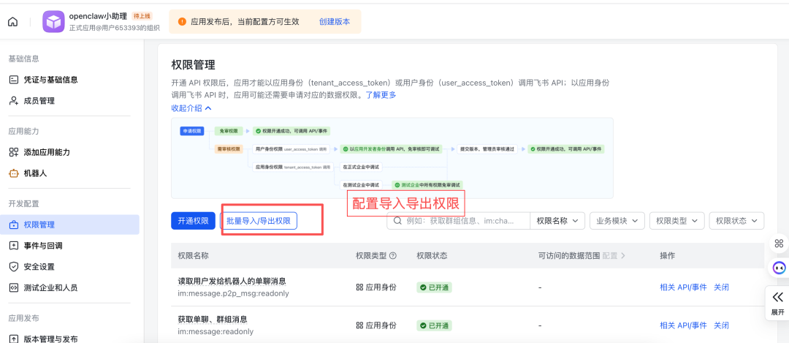Image resolution: width=789 pixels, height=343 pixels.
Task: Open 配置 data range link in header
Action: click(614, 256)
